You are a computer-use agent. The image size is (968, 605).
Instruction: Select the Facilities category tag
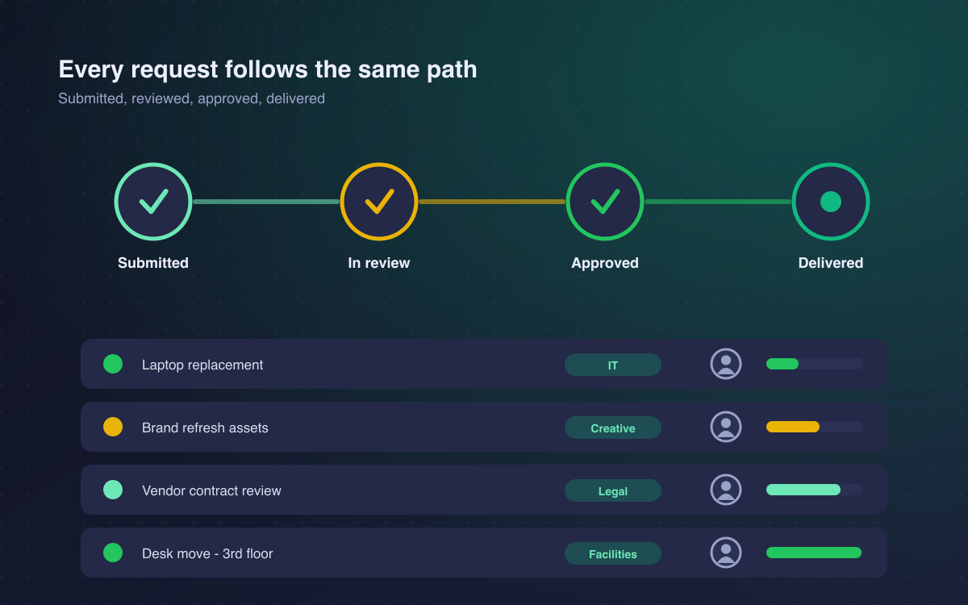point(613,553)
